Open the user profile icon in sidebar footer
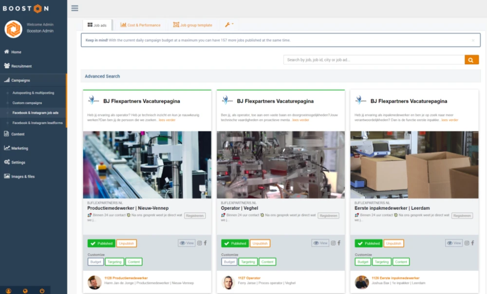 (8, 291)
